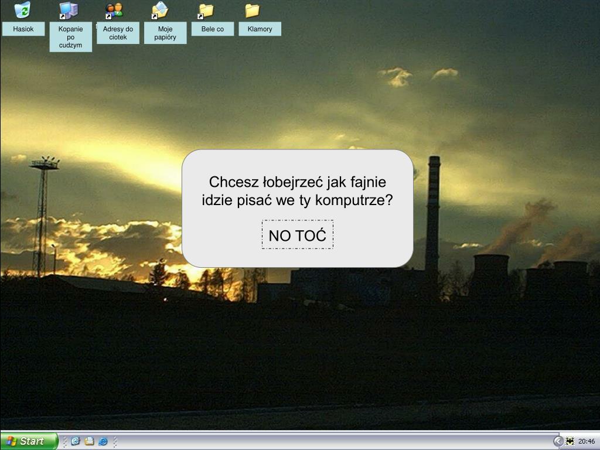Open the Adresy do ciotek contacts icon

point(115,11)
